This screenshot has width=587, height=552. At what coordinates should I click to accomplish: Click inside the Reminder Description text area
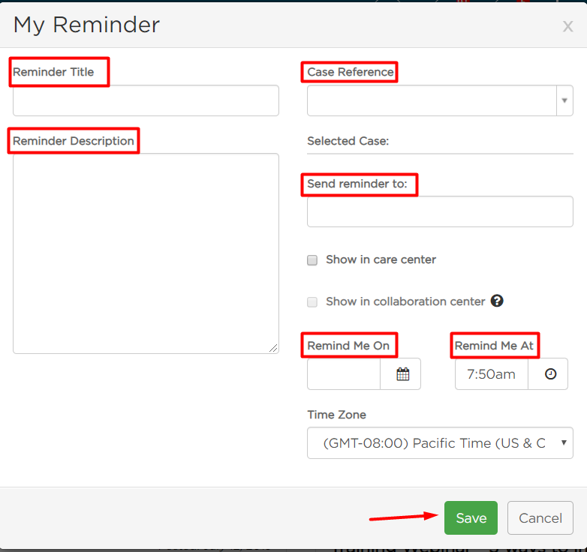(146, 253)
